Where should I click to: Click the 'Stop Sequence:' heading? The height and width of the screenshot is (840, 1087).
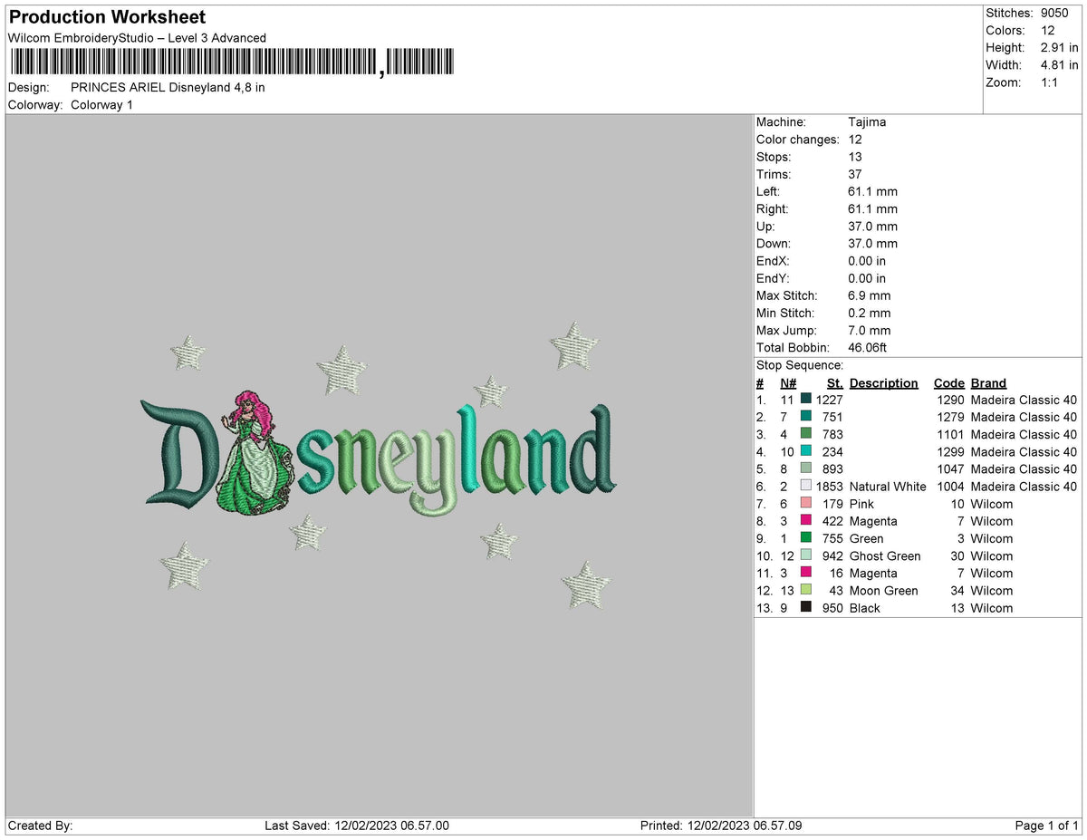800,365
